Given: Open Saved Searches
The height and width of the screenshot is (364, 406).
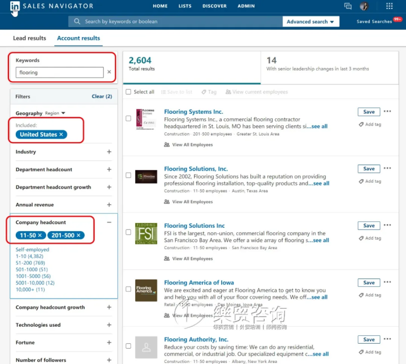Looking at the screenshot, I should 374,21.
